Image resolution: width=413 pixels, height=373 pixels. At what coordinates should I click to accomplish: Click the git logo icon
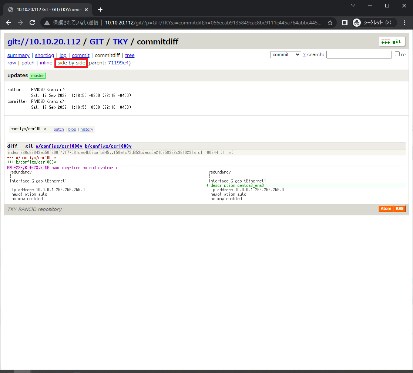click(392, 41)
